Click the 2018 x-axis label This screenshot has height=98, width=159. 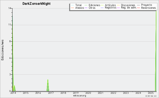click(63, 93)
